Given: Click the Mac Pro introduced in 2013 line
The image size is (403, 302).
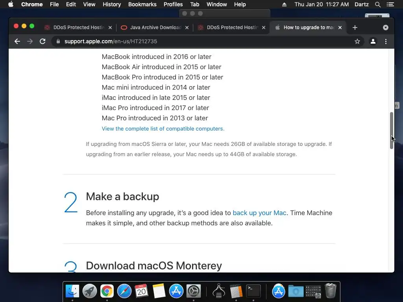Looking at the screenshot, I should [x=155, y=118].
